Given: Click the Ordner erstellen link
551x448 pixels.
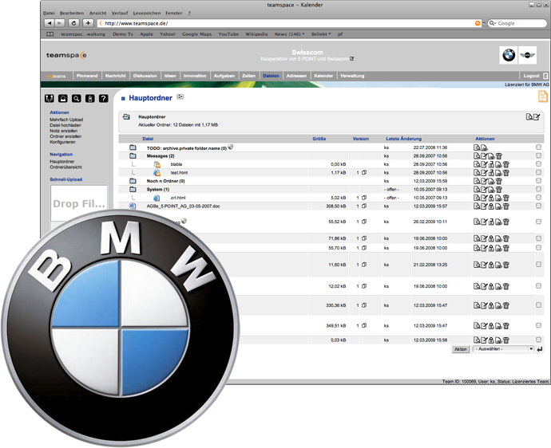Looking at the screenshot, I should (65, 136).
